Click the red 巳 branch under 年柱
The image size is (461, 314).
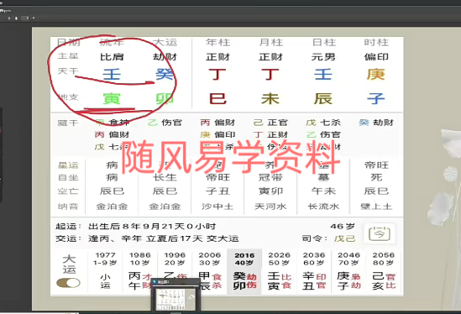pyautogui.click(x=217, y=99)
